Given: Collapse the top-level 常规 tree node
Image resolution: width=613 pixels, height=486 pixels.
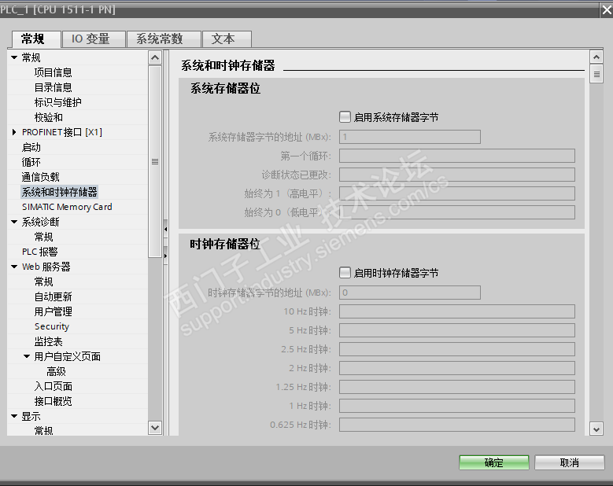Looking at the screenshot, I should pyautogui.click(x=14, y=57).
